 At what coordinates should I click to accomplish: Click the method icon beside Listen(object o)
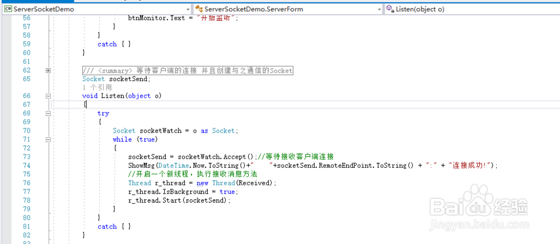coord(390,10)
